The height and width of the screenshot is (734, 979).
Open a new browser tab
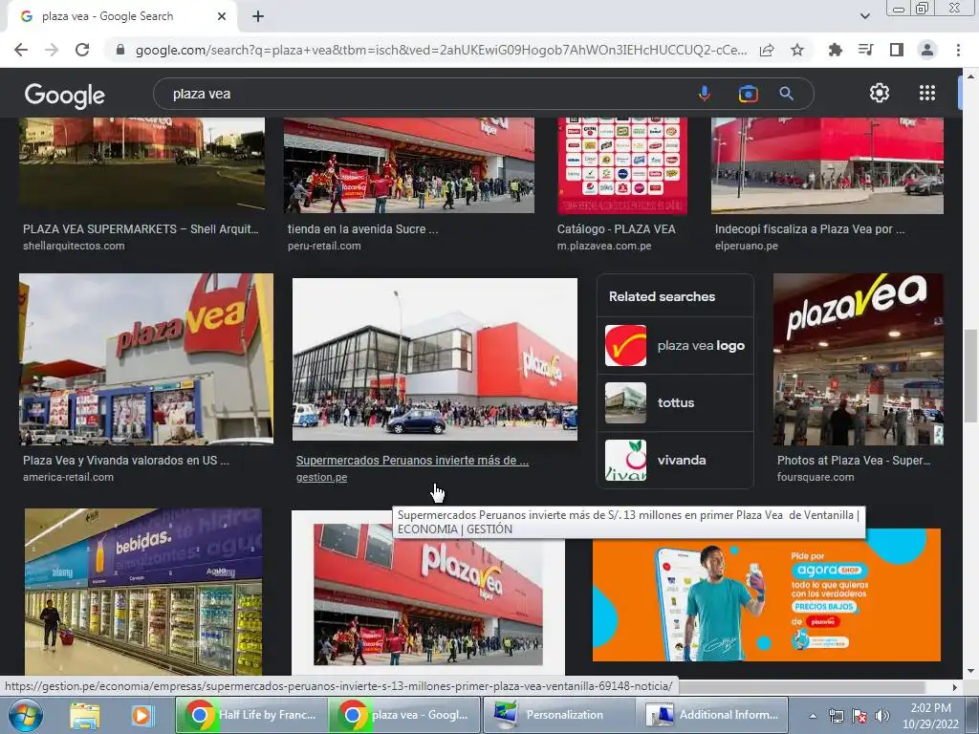[x=258, y=16]
